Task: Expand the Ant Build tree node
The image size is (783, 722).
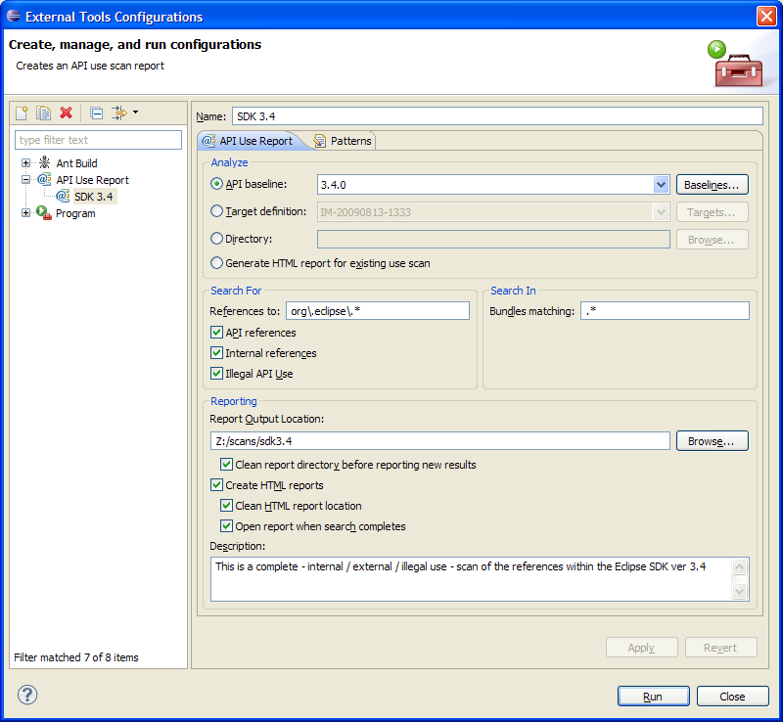Action: coord(25,162)
